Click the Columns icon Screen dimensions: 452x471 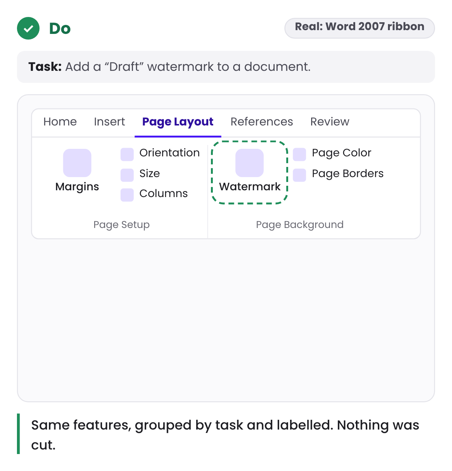pos(127,195)
